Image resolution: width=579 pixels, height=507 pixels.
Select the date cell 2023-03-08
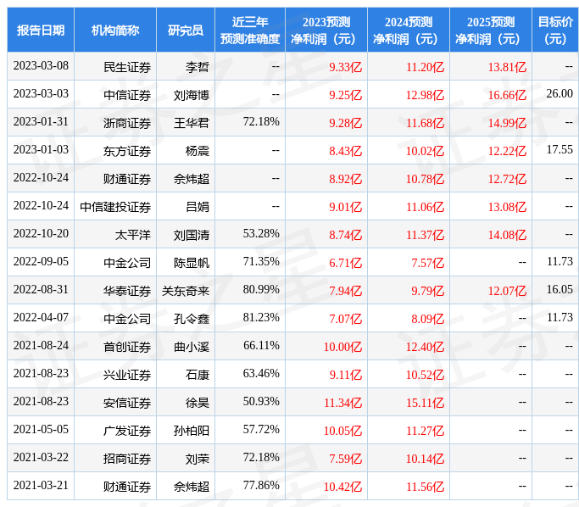click(x=41, y=66)
